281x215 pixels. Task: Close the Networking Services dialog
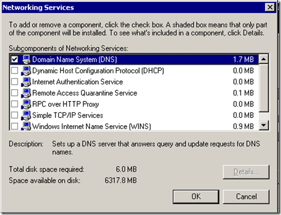(x=270, y=7)
